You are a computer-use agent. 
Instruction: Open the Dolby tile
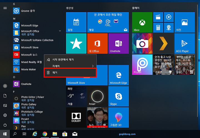76,117
